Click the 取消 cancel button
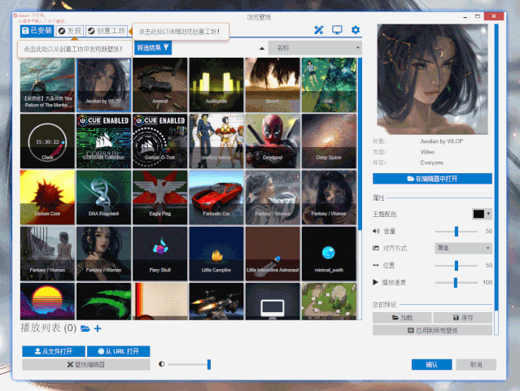The image size is (520, 391). coord(476,364)
